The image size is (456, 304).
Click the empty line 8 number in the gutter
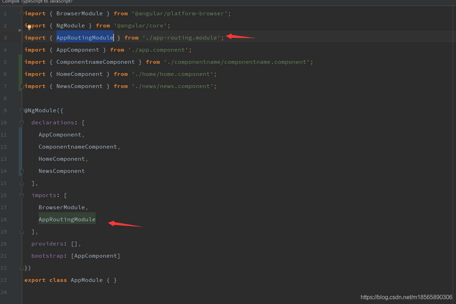[x=5, y=98]
